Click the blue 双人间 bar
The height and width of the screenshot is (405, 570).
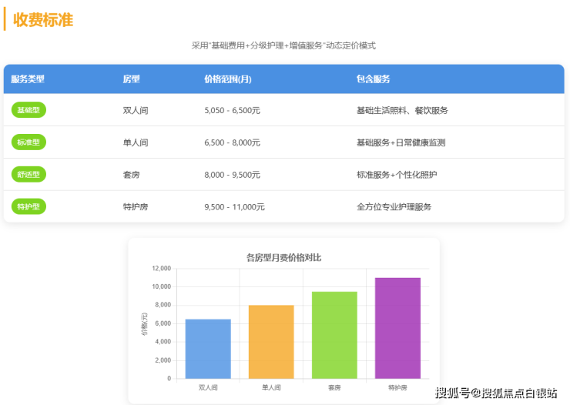tap(208, 349)
